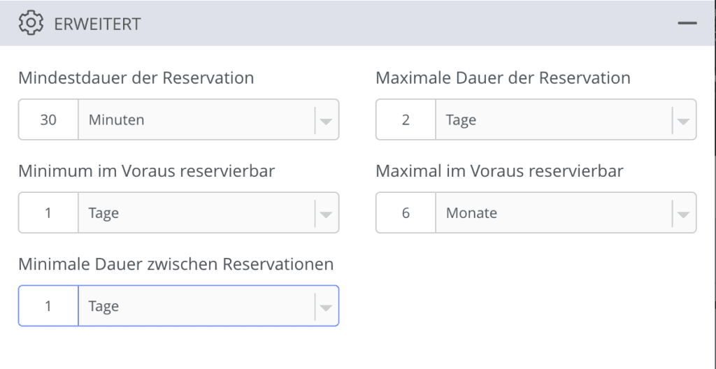Expand the Minimum im Voraus unit arrow
Image resolution: width=716 pixels, height=369 pixels.
tap(326, 214)
